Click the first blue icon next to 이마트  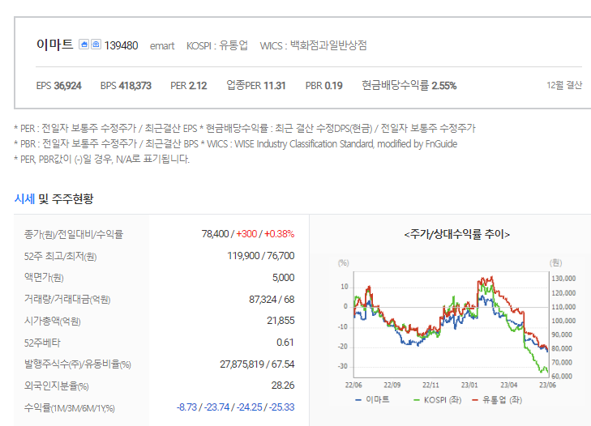pos(84,45)
